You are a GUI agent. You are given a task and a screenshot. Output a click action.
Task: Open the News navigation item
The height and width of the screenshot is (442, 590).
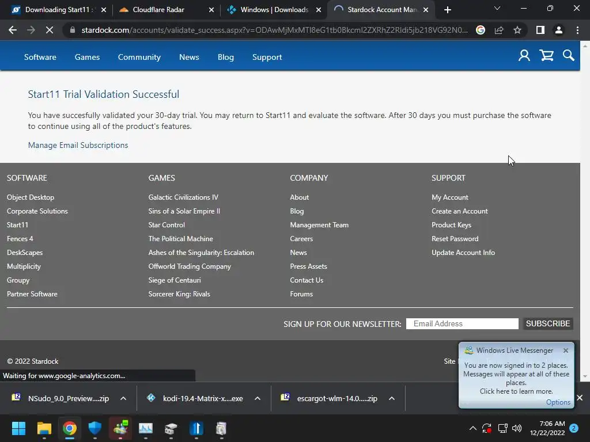tap(189, 57)
